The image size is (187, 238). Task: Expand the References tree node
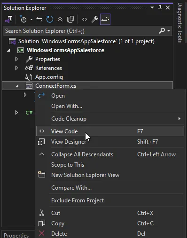click(16, 68)
